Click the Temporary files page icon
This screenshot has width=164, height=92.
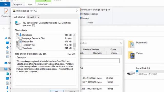tap(20, 45)
